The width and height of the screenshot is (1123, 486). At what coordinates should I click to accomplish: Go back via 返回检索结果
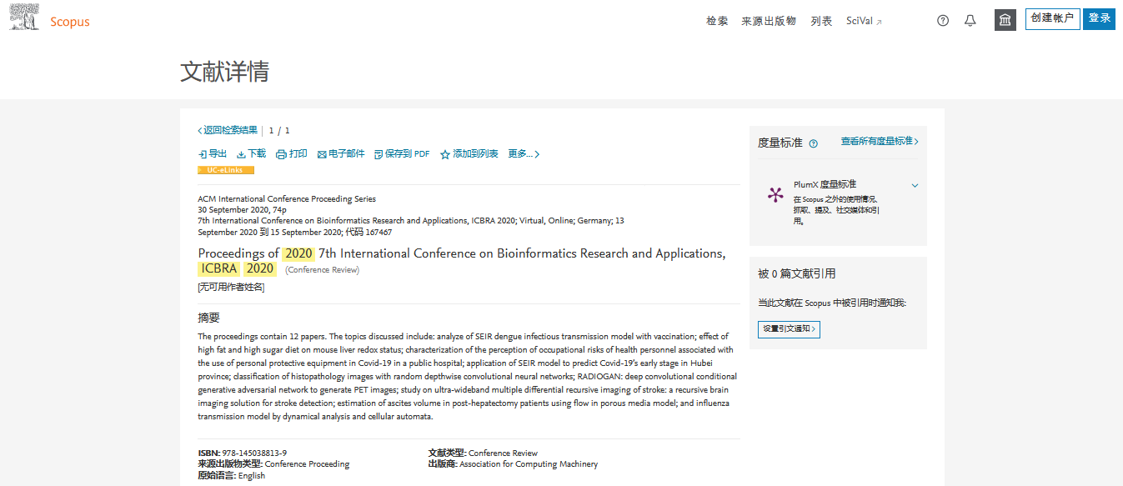coord(228,130)
